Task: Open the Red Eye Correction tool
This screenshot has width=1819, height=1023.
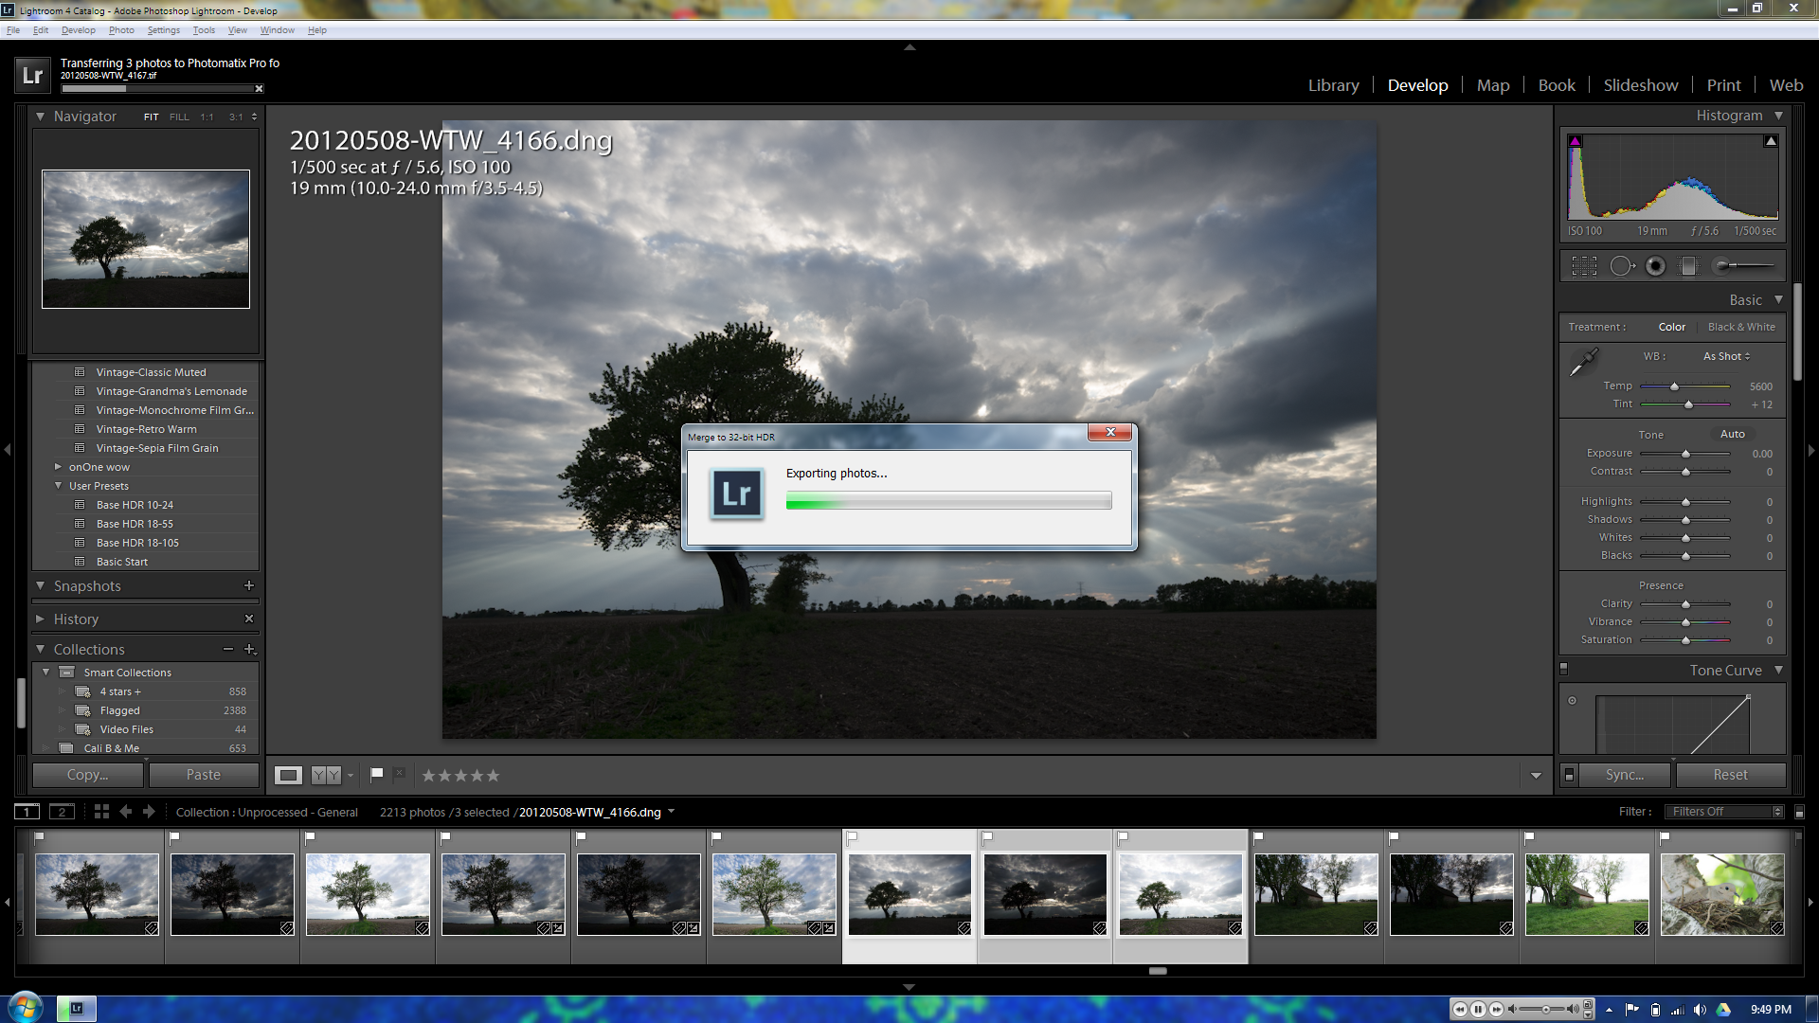Action: click(1656, 266)
